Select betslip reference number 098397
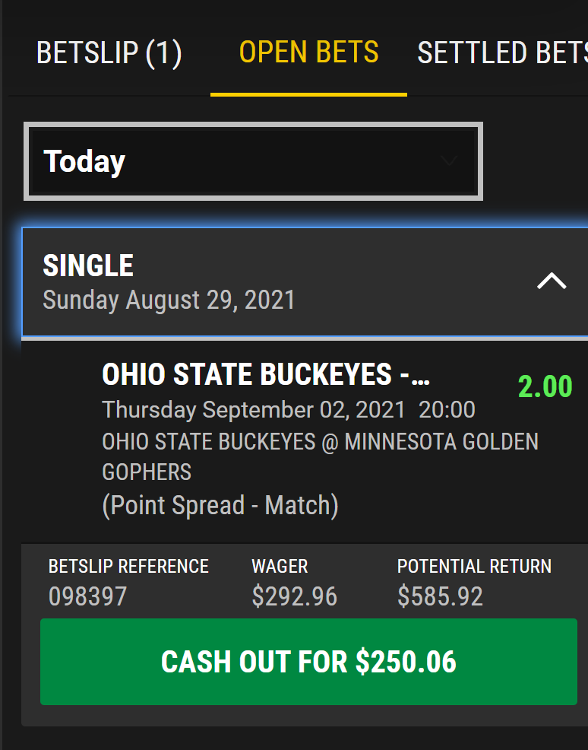 point(87,596)
